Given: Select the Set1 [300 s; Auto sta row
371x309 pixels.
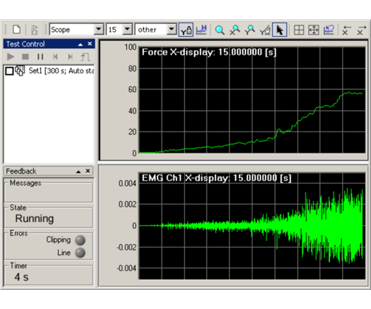Looking at the screenshot, I should [x=49, y=70].
